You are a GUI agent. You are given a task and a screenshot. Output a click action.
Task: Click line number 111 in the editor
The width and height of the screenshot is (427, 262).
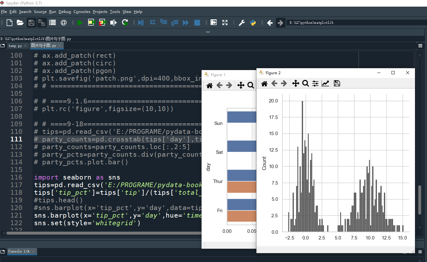(16, 139)
